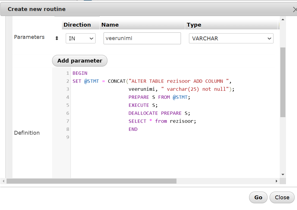Click the PREPARE keyword on line 4
297x210 pixels.
click(x=139, y=97)
